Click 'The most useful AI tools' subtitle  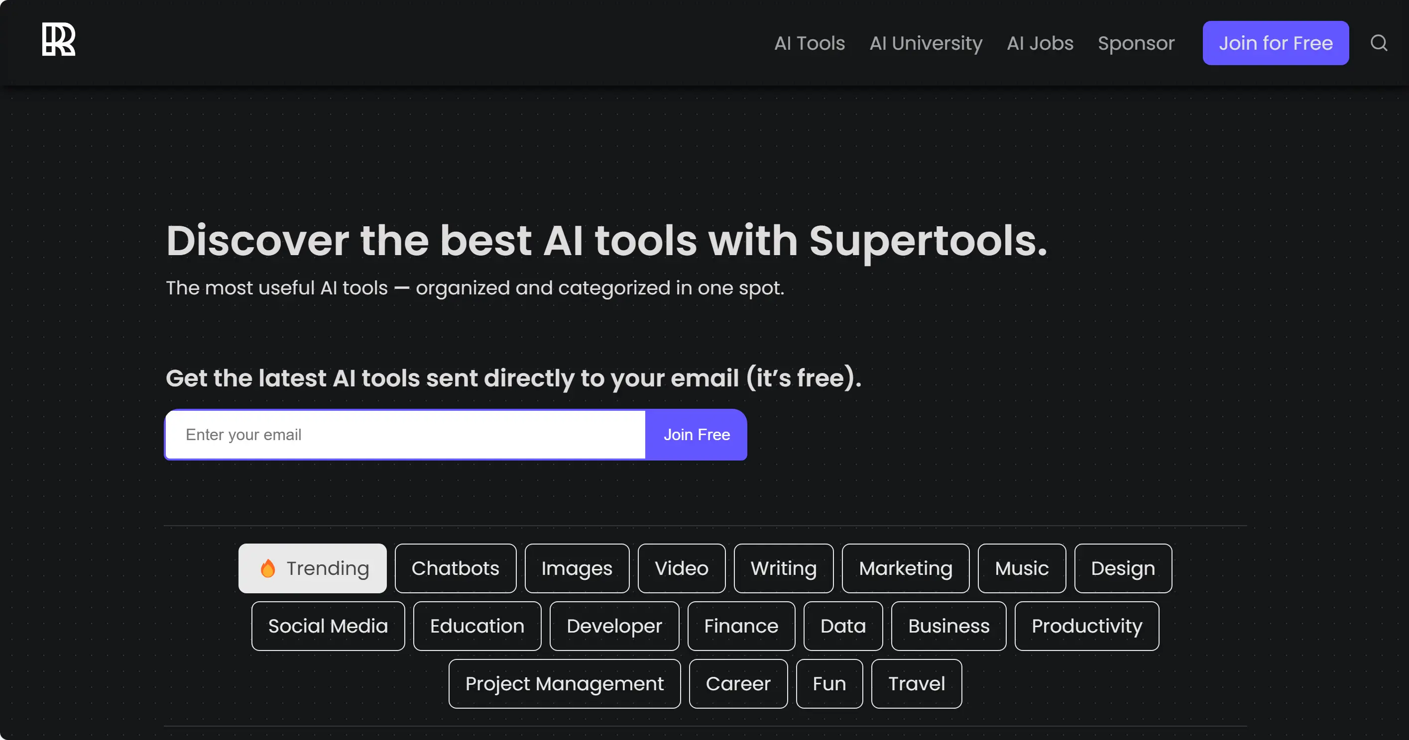pos(475,288)
